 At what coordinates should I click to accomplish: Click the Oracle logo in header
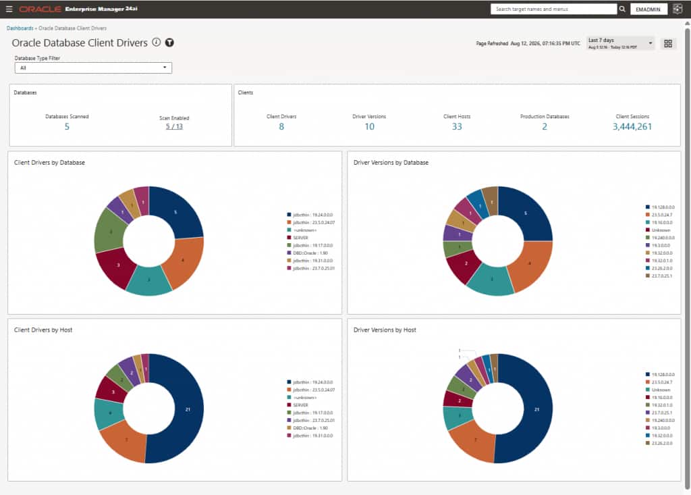[x=40, y=9]
